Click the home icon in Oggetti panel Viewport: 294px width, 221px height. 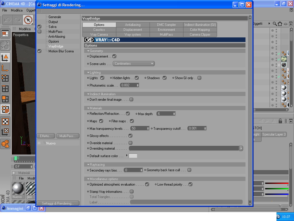280,24
